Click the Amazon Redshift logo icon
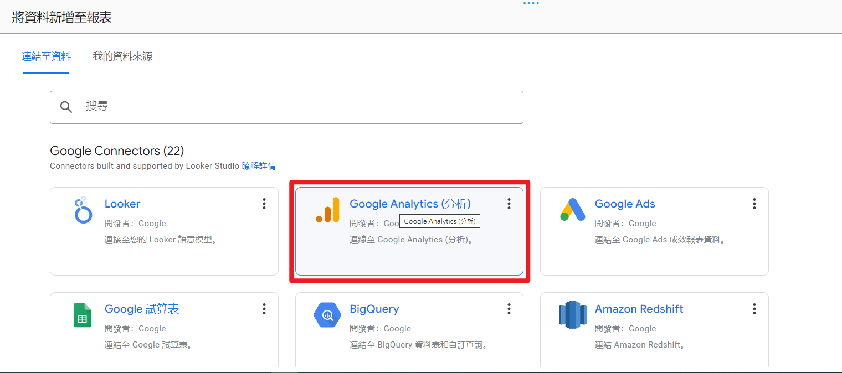The width and height of the screenshot is (842, 373). 572,315
